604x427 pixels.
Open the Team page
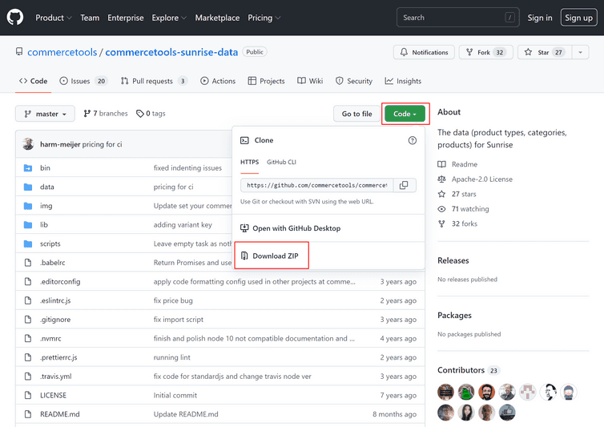tap(90, 18)
